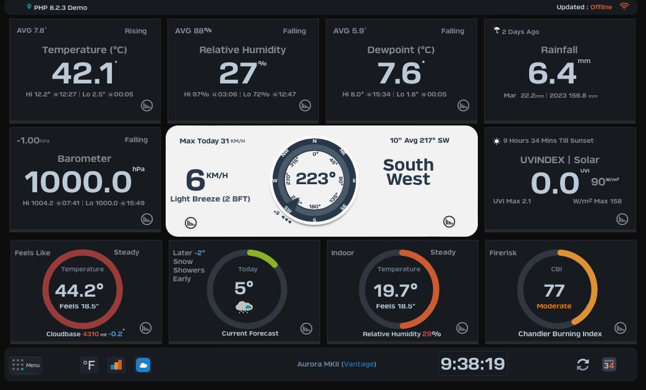Click the Today 5° forecast gauge
The height and width of the screenshot is (390, 646).
247,289
